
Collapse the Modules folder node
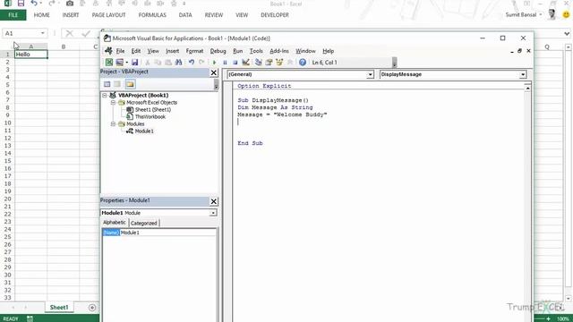click(x=114, y=124)
